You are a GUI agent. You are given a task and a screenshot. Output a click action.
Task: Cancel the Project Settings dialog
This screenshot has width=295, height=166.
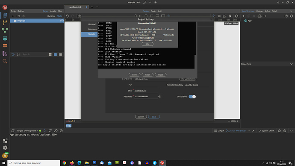[141, 117]
